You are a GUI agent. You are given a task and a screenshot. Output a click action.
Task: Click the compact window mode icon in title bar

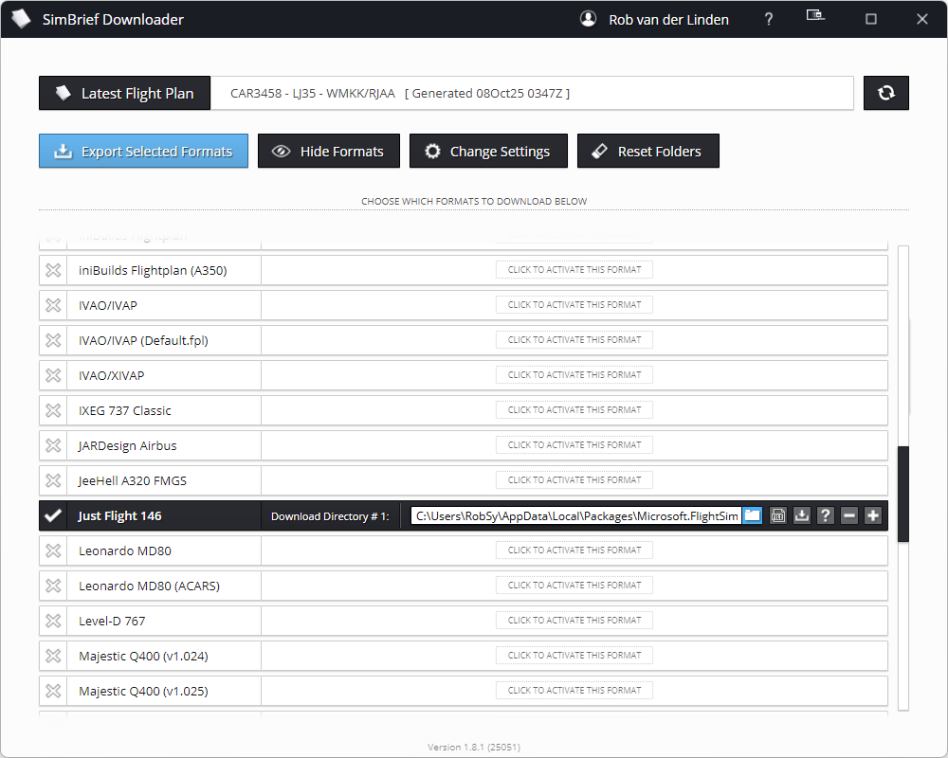(814, 17)
